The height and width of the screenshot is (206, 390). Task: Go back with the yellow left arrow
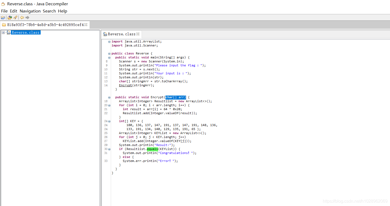click(x=22, y=18)
